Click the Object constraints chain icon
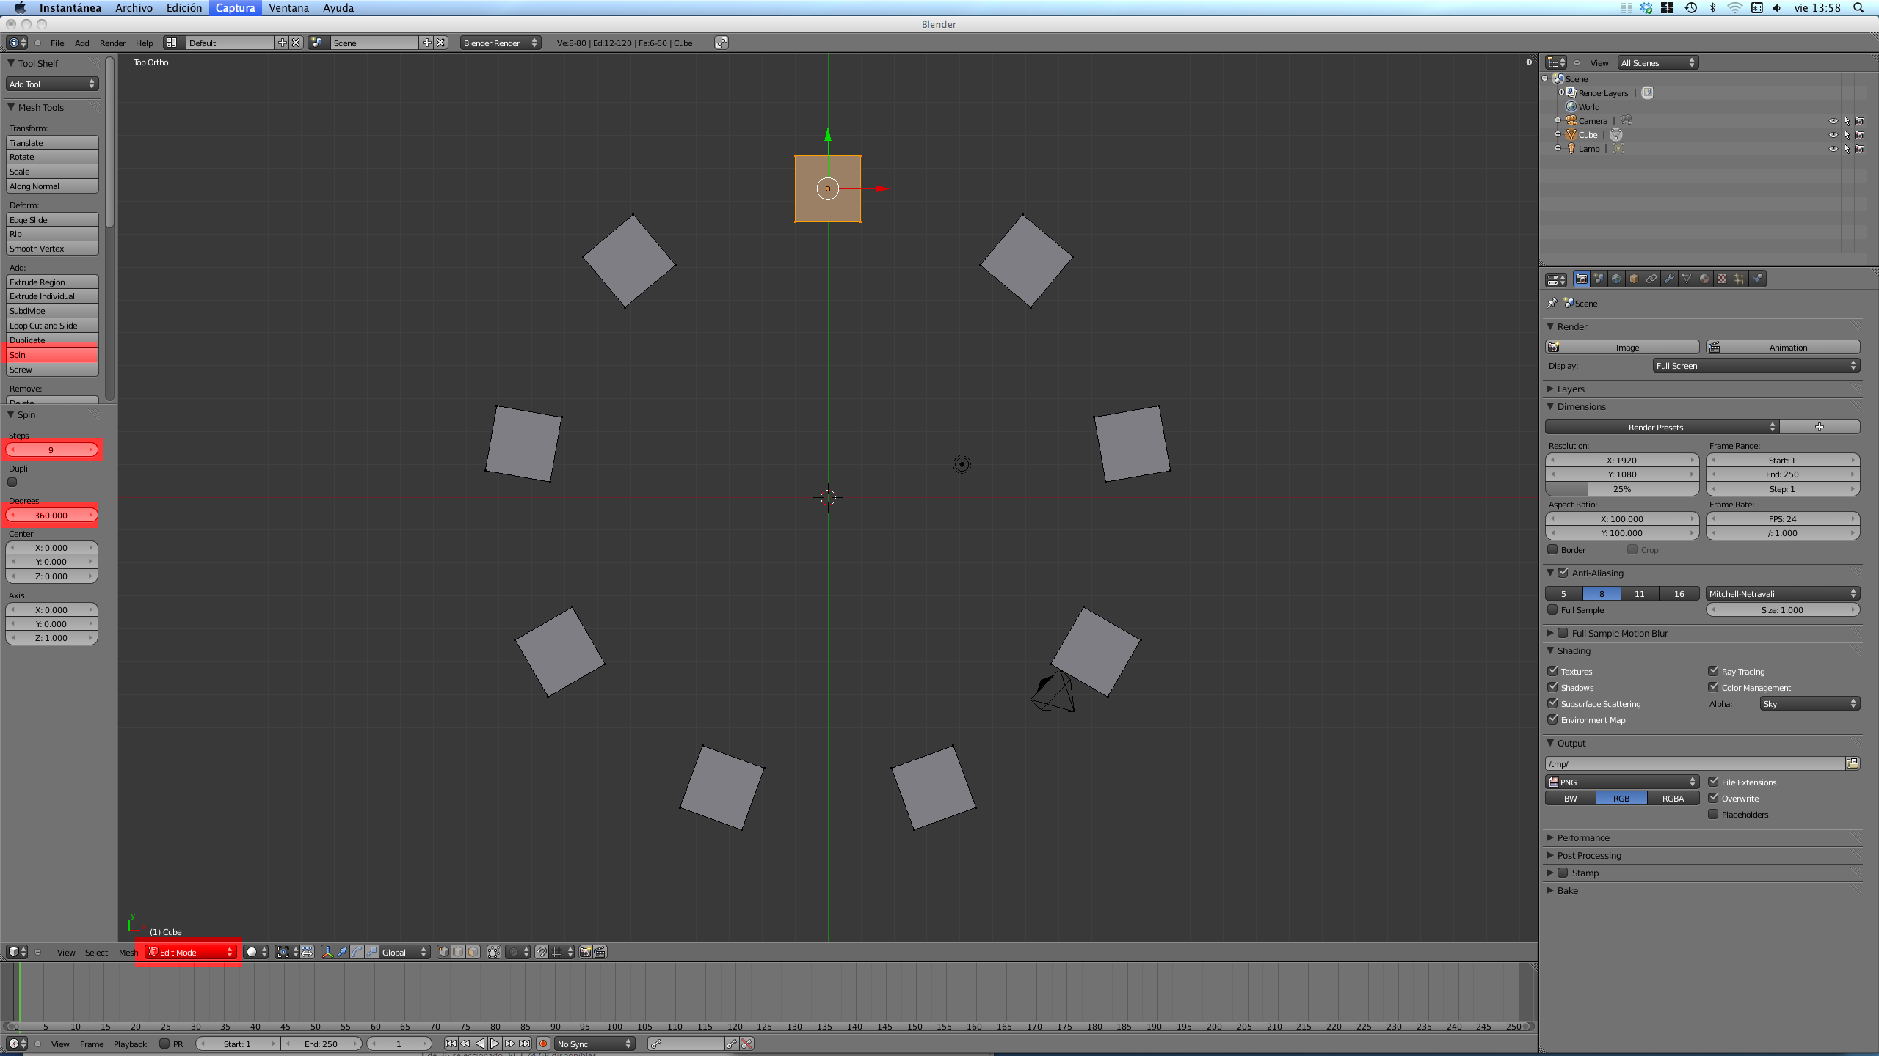The image size is (1879, 1056). pyautogui.click(x=1651, y=279)
